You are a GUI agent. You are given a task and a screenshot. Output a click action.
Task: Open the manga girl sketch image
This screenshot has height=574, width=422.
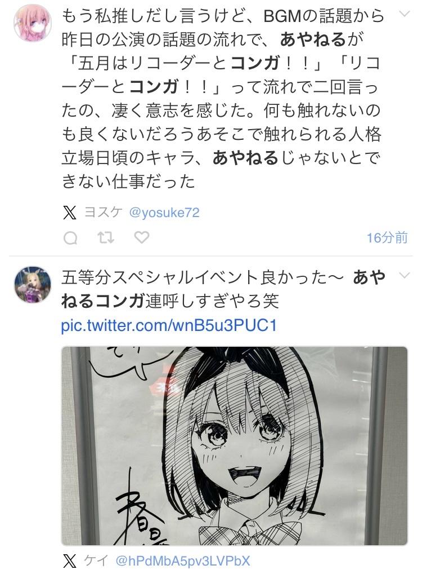click(x=234, y=446)
